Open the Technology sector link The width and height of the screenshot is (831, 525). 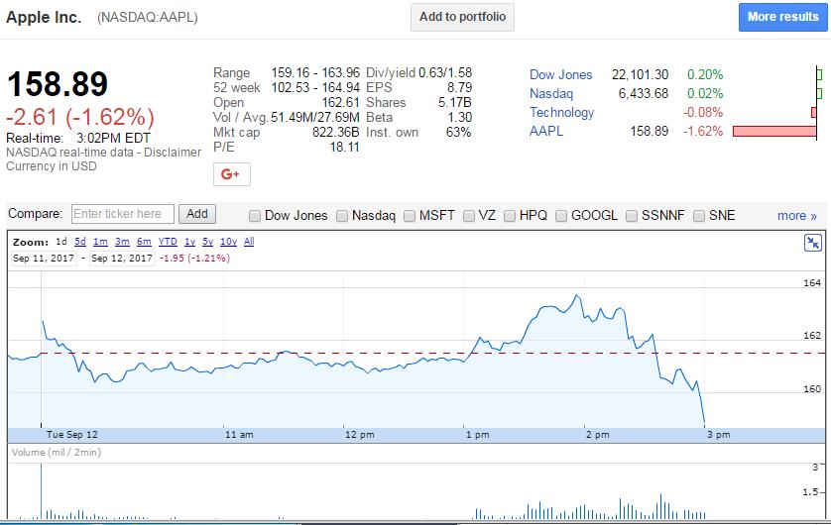point(562,113)
